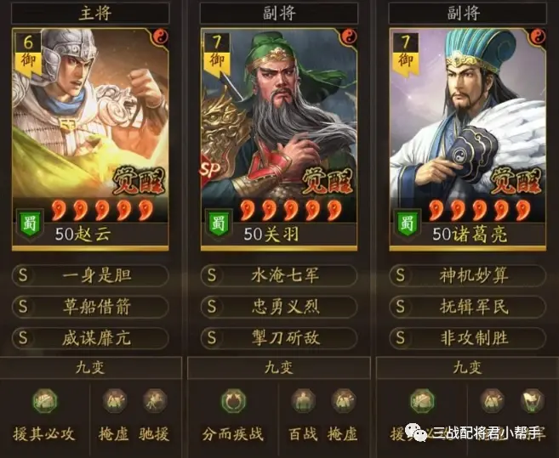The width and height of the screenshot is (559, 458).
Task: Click the 援其必攻 icon under 赵云
Action: 44,401
